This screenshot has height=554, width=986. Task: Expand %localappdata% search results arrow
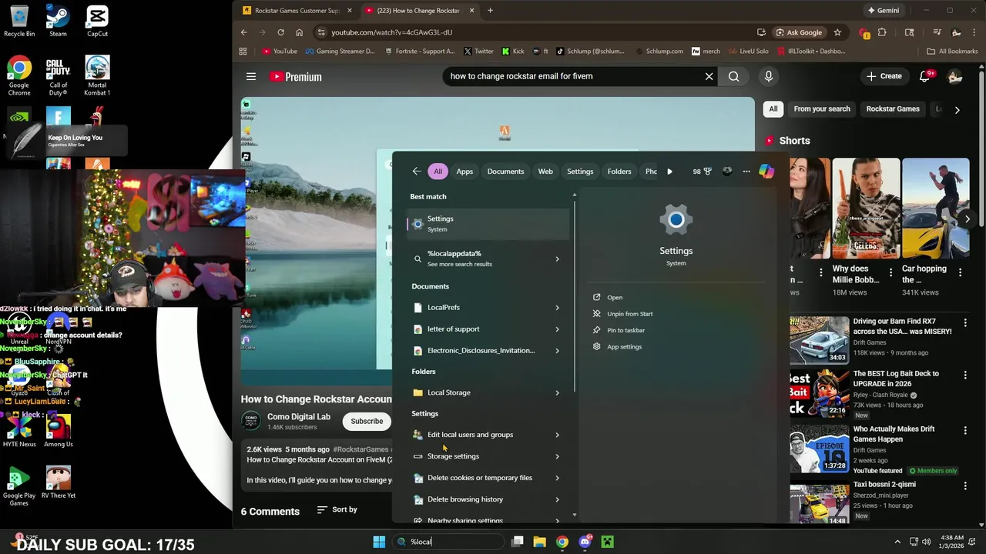(557, 259)
